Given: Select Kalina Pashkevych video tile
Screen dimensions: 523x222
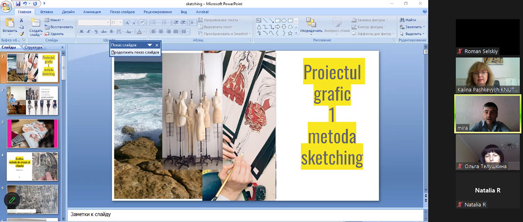Looking at the screenshot, I should pyautogui.click(x=488, y=75).
